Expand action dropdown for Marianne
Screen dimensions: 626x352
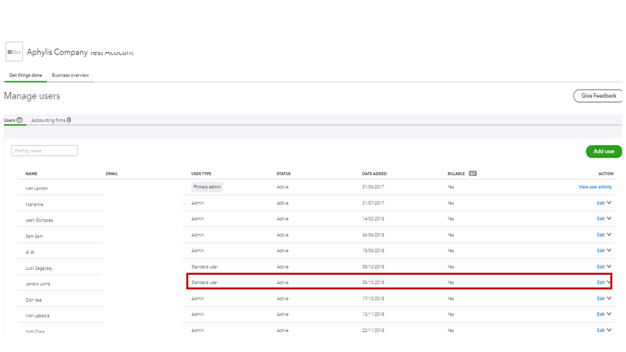click(x=609, y=203)
